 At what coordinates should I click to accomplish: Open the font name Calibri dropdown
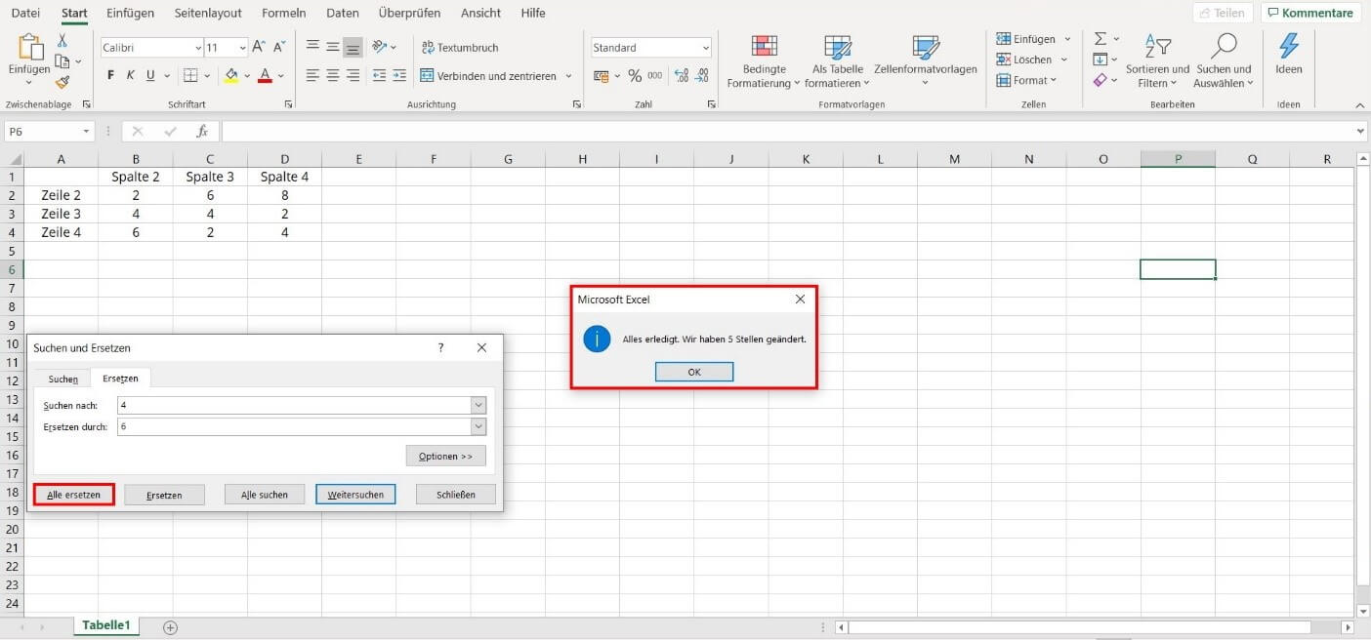(x=196, y=48)
